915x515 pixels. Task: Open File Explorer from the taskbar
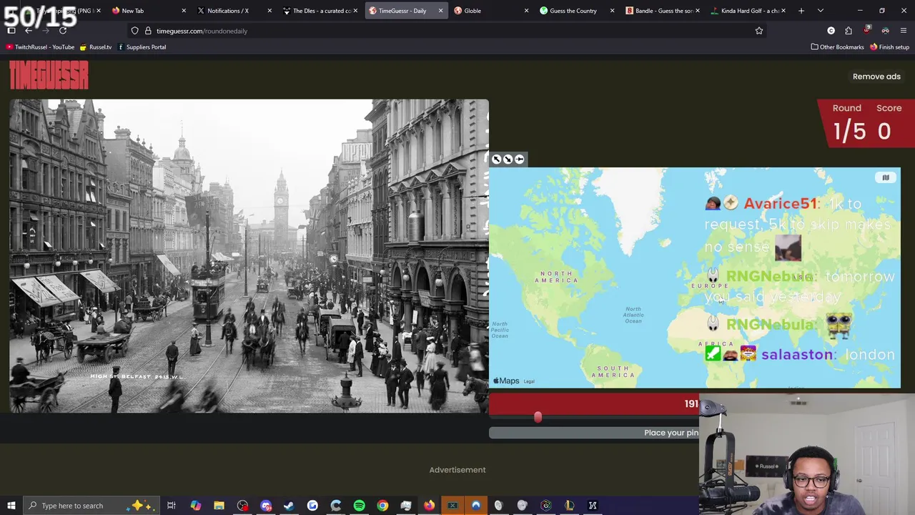coord(219,506)
